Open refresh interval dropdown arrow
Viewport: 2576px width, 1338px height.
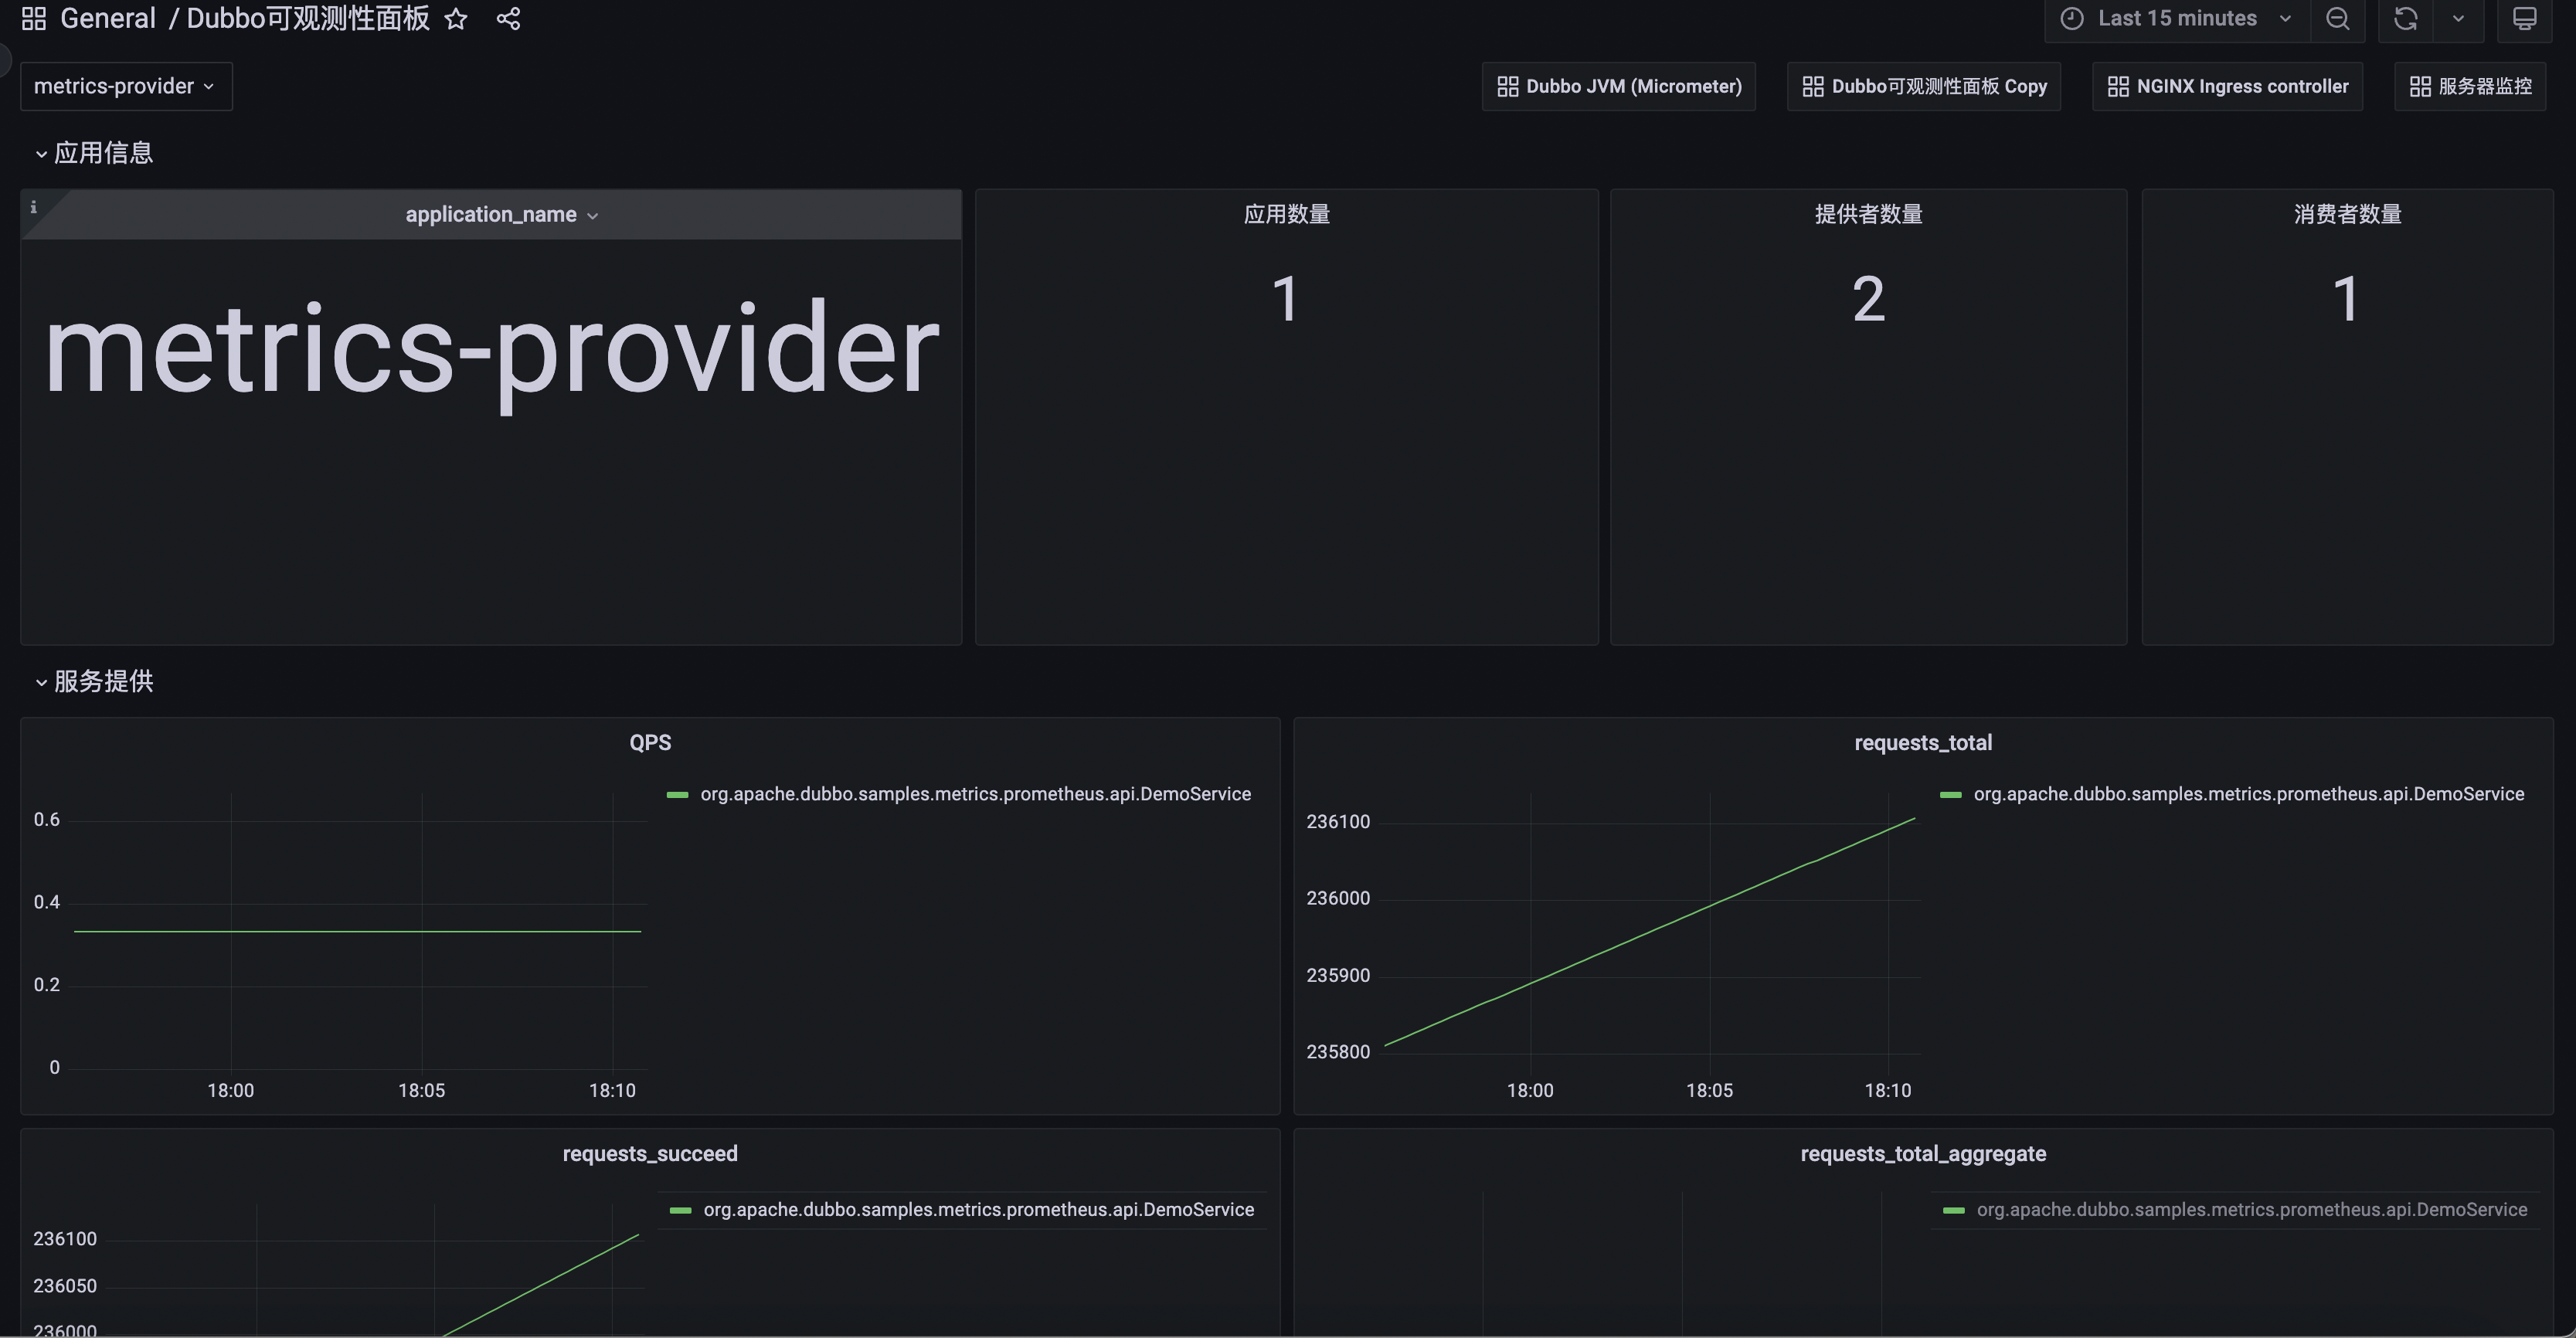tap(2458, 19)
